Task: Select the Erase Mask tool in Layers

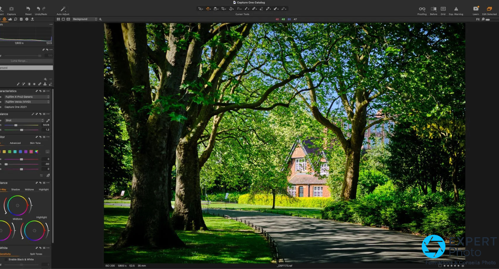Action: tap(50, 84)
